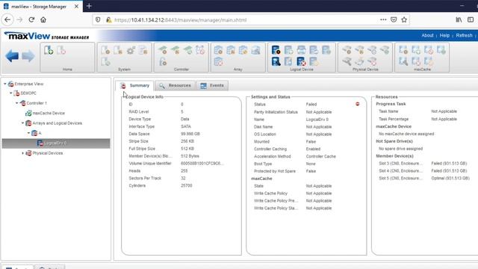Click first maxCache group icon with gear badge
478x269 pixels.
tap(403, 50)
